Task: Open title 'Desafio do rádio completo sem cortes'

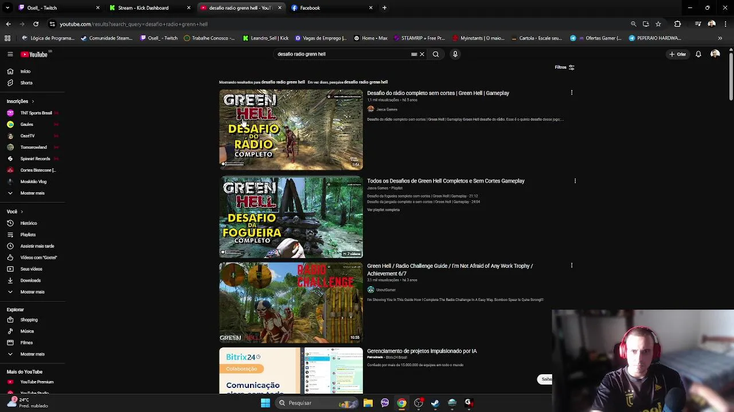Action: pos(438,93)
